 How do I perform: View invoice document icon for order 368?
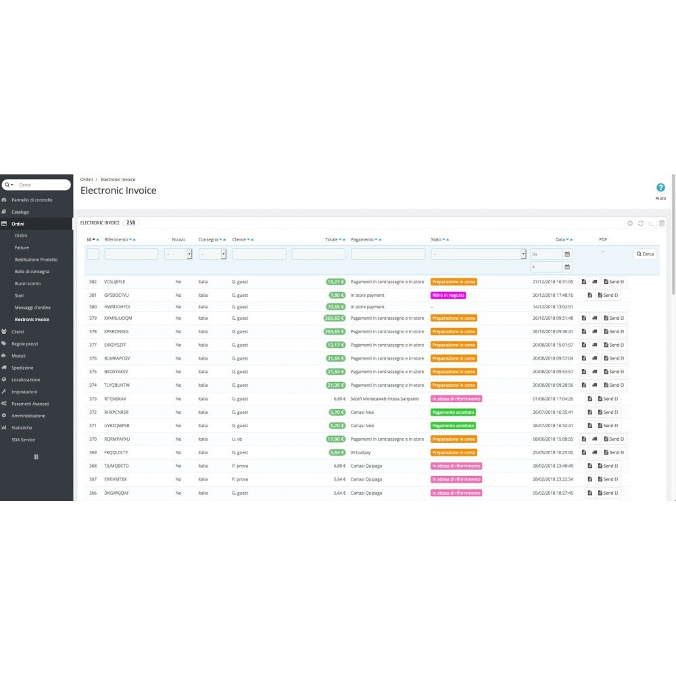tap(589, 466)
